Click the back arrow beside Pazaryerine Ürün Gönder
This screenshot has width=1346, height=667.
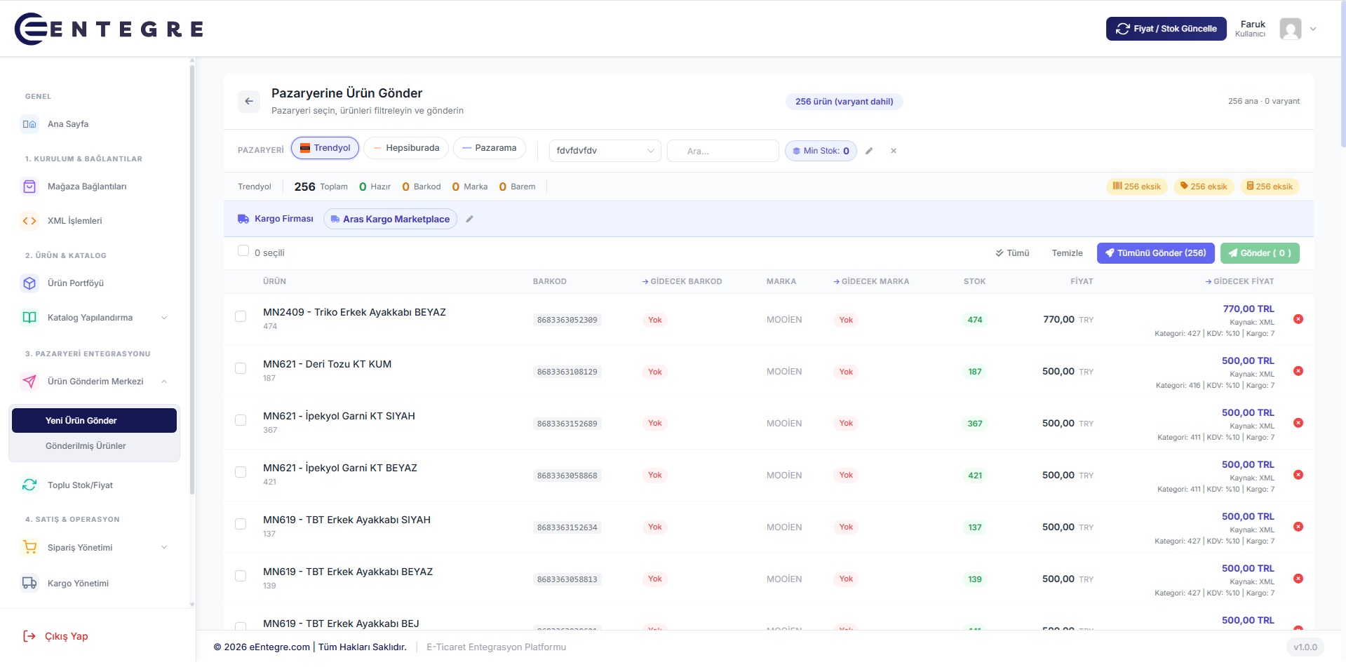(249, 102)
